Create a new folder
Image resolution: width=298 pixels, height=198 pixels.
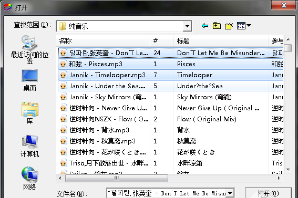point(229,26)
